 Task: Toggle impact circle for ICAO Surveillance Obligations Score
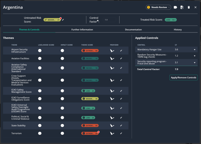[x=62, y=99]
